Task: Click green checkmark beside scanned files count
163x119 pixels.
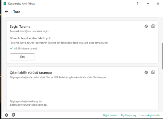Action: point(11,48)
